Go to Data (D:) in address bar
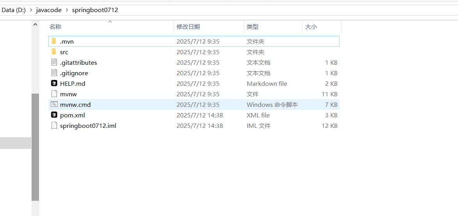 point(14,10)
